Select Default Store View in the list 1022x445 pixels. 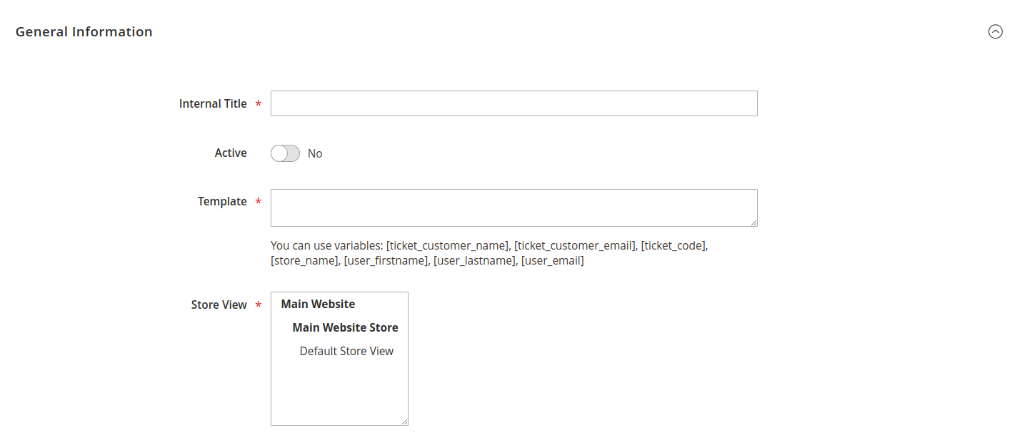[346, 351]
